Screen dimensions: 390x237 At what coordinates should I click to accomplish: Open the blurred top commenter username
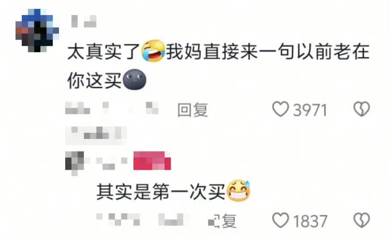click(84, 21)
